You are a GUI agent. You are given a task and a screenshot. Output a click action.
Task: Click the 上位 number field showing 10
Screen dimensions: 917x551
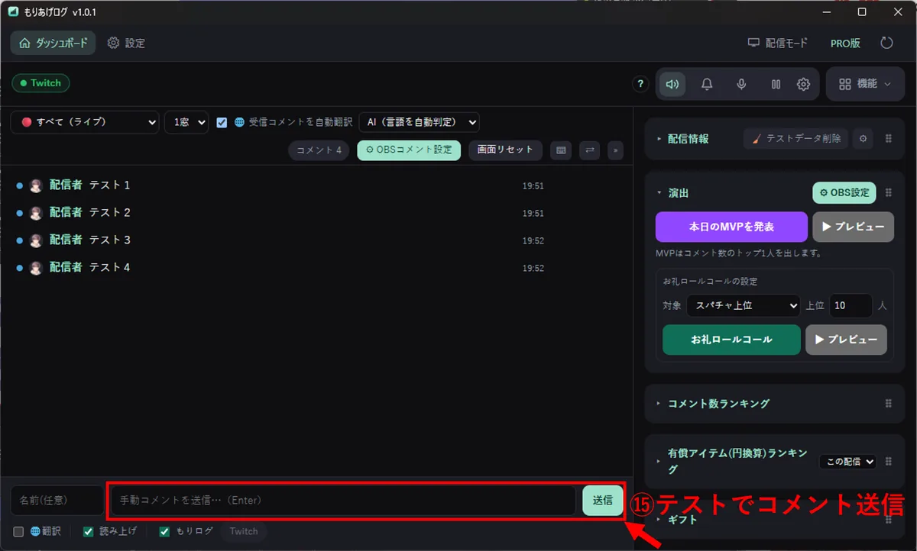[x=851, y=305]
